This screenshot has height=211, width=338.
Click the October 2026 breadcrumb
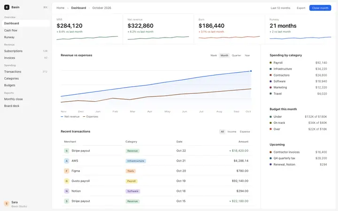101,8
